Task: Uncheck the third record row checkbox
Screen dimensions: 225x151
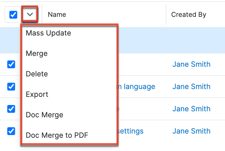Action: point(11,109)
